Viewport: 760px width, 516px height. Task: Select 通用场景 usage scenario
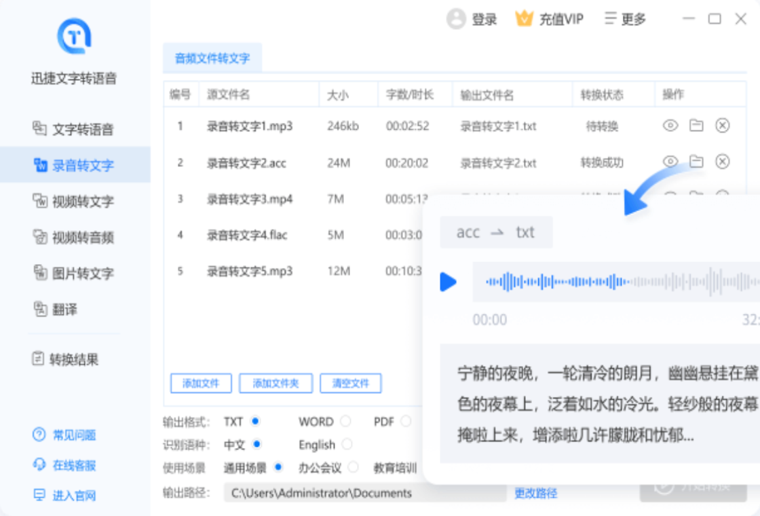(x=278, y=467)
